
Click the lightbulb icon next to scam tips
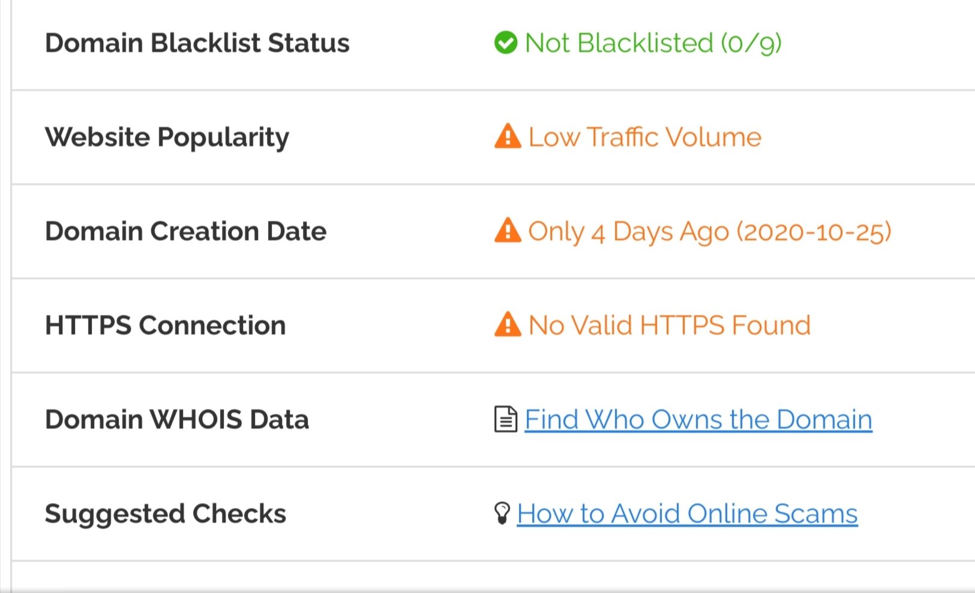coord(502,513)
